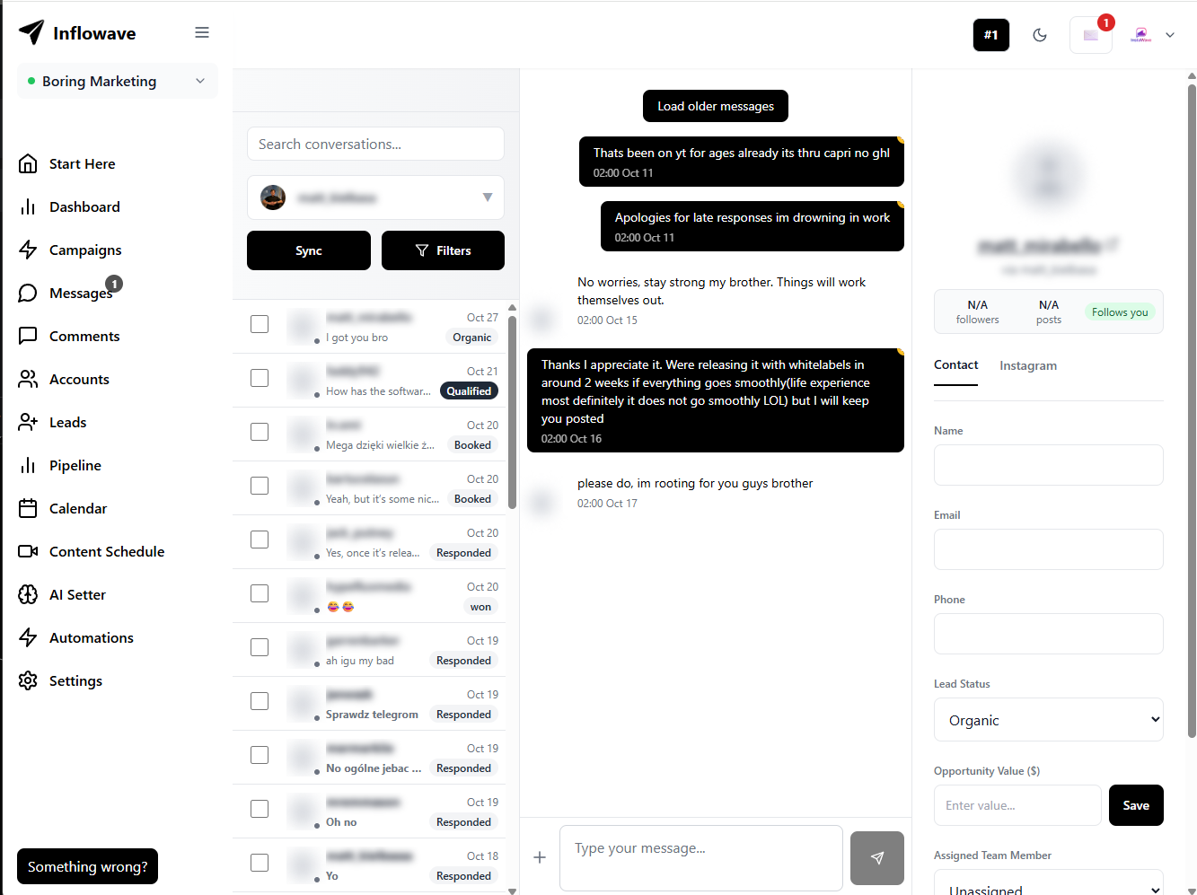Toggle dark mode moon icon

click(x=1040, y=35)
